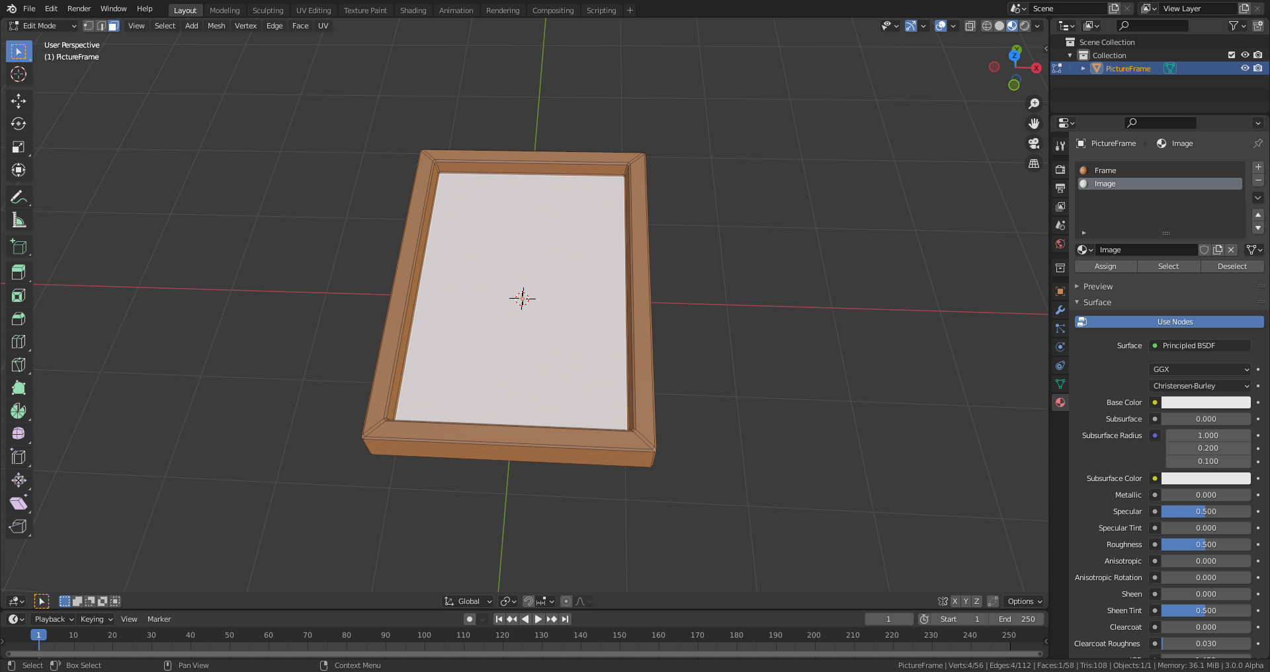The image size is (1270, 672).
Task: Click the Zoom view icon in viewport
Action: 1034,104
